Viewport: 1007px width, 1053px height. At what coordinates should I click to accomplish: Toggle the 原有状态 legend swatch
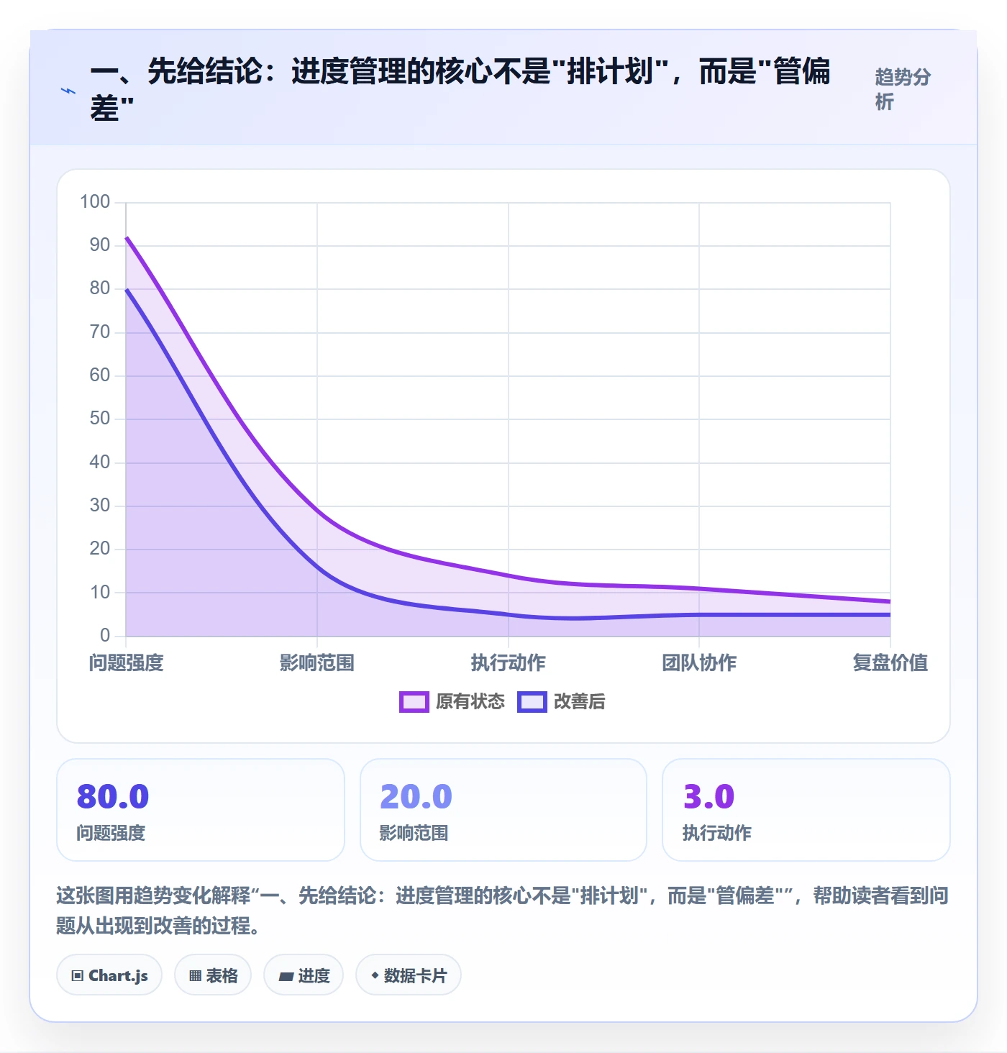(414, 701)
